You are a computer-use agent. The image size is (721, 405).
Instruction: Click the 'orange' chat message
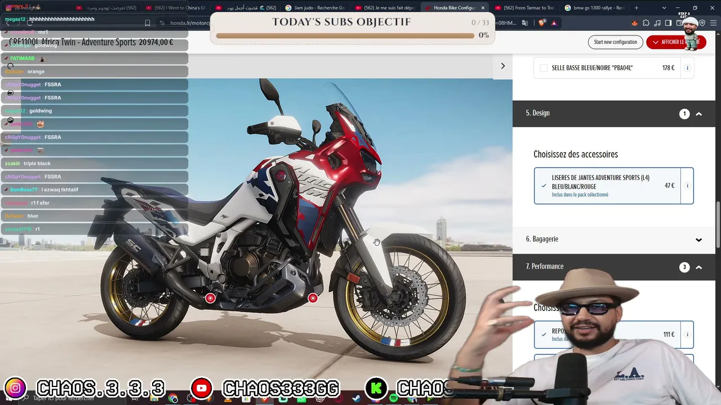click(x=36, y=71)
